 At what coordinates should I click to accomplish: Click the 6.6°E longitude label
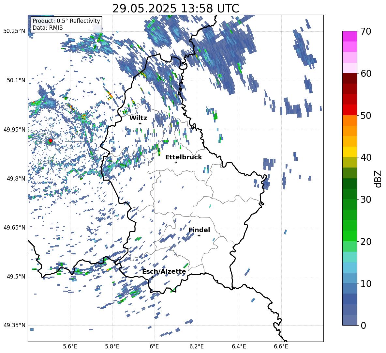[281, 347]
